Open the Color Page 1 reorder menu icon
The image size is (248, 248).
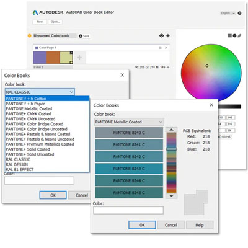(160, 48)
